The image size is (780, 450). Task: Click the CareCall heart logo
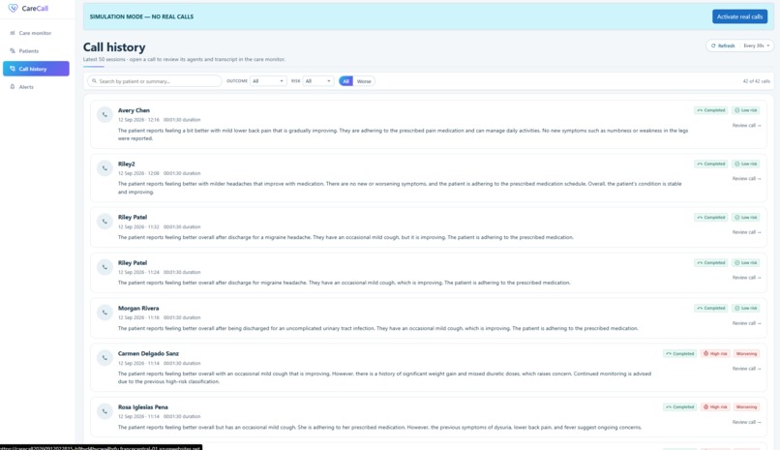tap(13, 8)
